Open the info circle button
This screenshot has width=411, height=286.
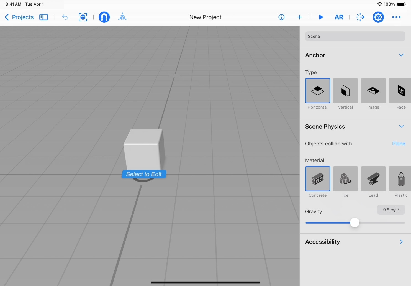coord(281,17)
